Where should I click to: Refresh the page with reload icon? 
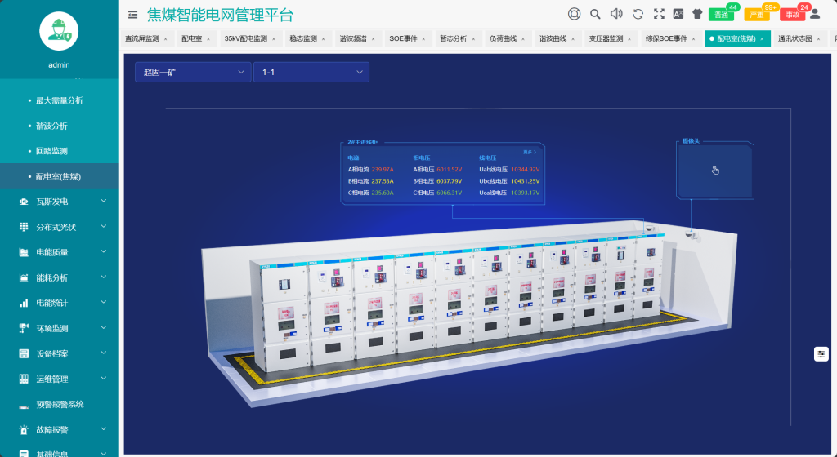click(x=638, y=15)
